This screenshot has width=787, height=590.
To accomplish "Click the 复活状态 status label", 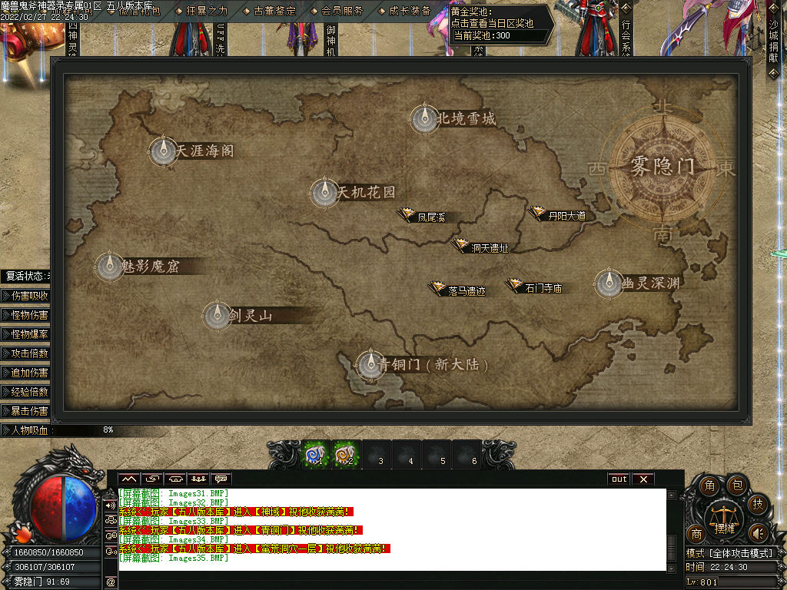I will [26, 276].
